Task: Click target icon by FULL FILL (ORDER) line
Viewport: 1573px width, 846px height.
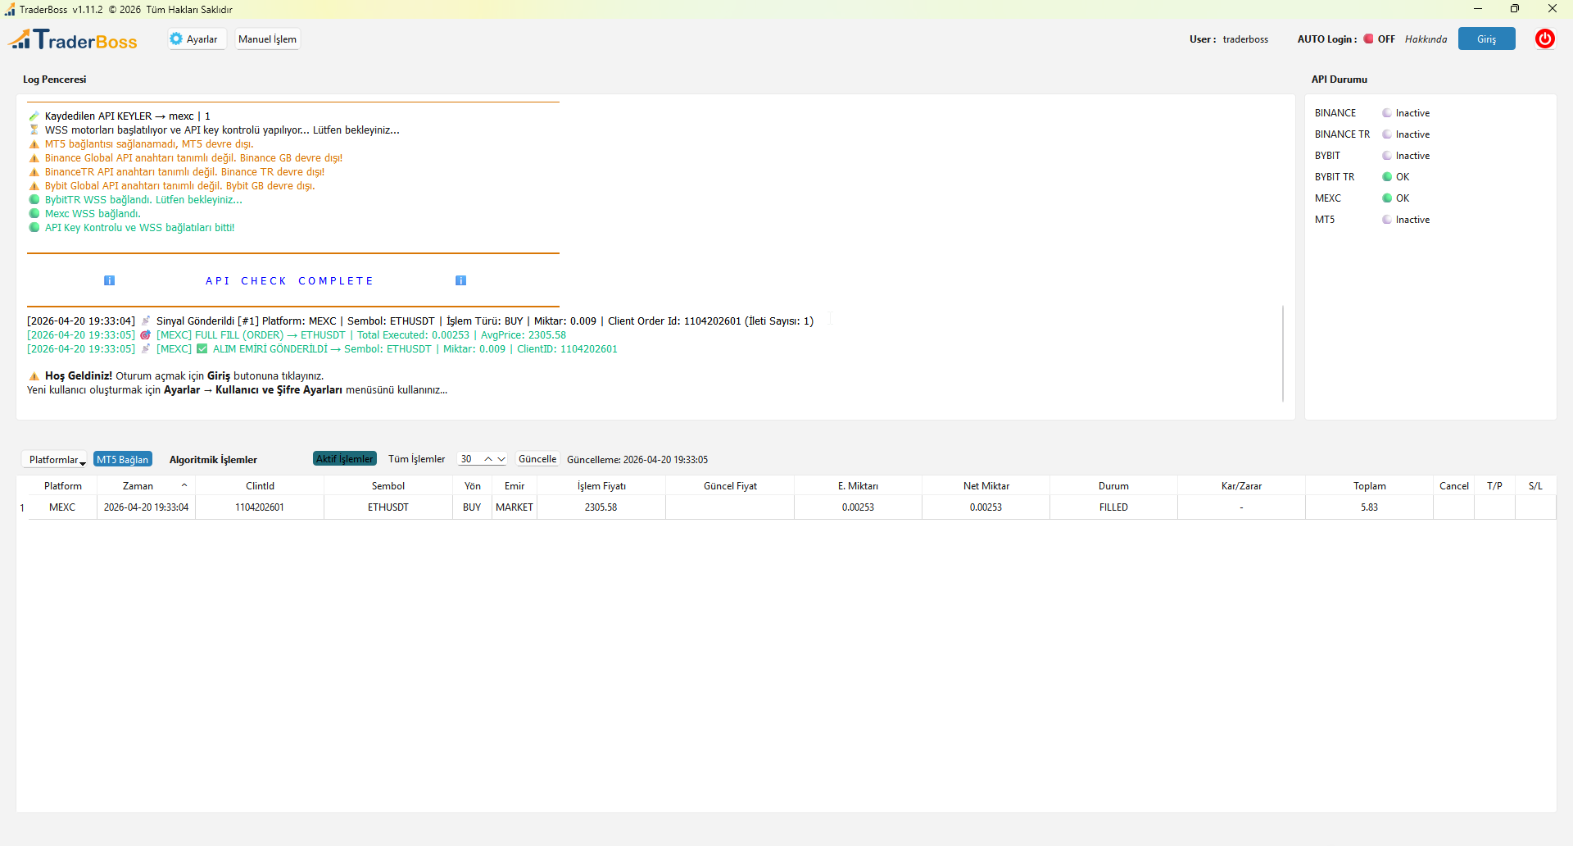Action: [146, 335]
